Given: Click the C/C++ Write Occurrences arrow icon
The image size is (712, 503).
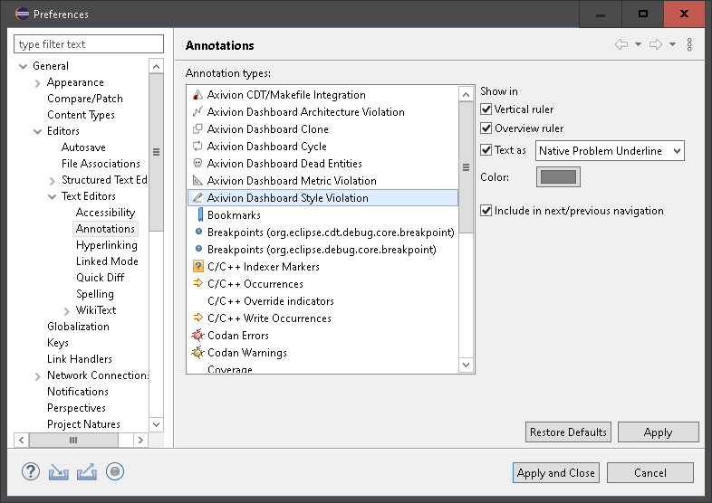Looking at the screenshot, I should coord(198,318).
